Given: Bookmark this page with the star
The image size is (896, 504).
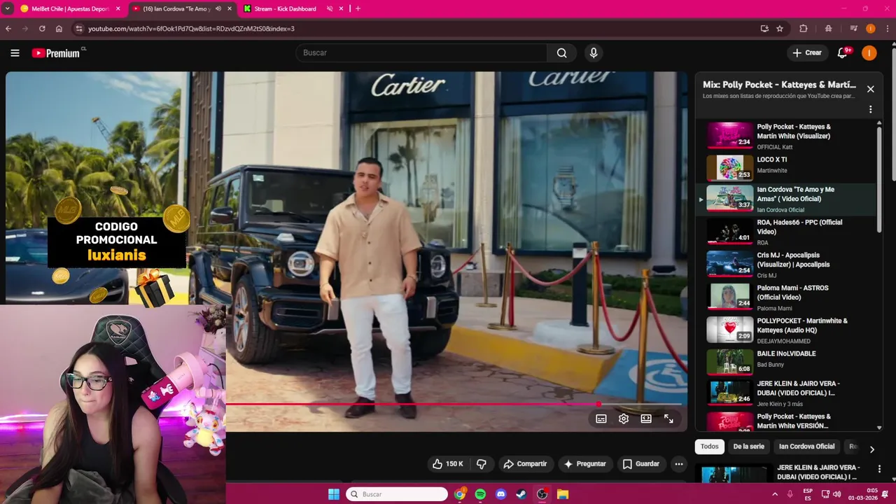Looking at the screenshot, I should coord(780,29).
